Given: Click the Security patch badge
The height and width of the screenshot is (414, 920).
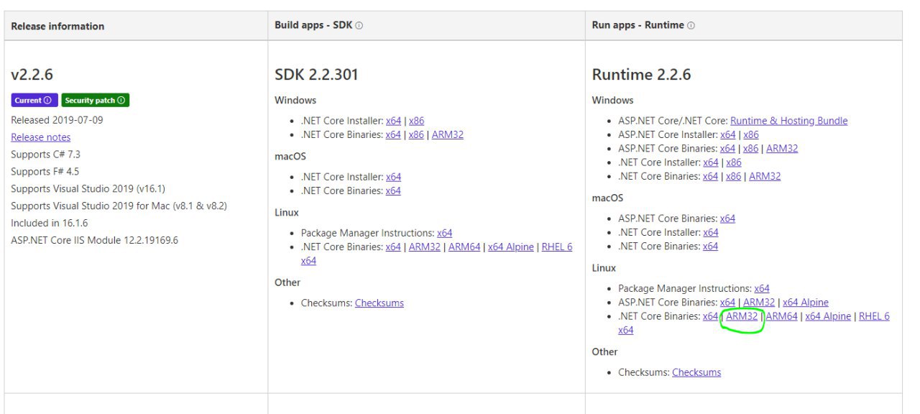Looking at the screenshot, I should [x=95, y=101].
